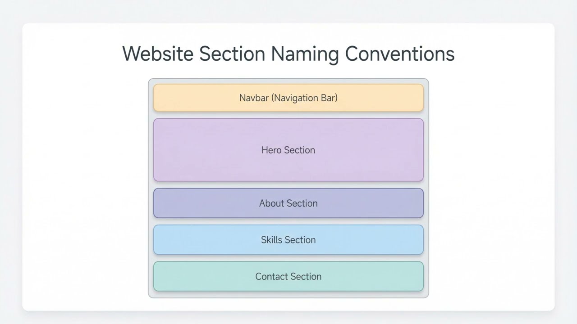Select the word "Conventions" in the heading

pos(400,54)
